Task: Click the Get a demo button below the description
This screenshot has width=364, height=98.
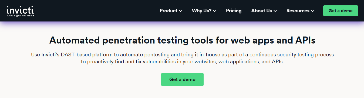Action: [x=182, y=79]
